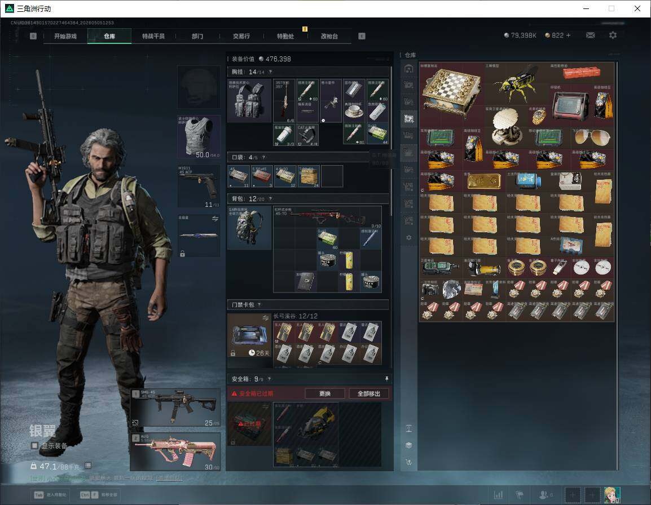
Task: Go to the 交易行 tab
Action: tap(241, 36)
